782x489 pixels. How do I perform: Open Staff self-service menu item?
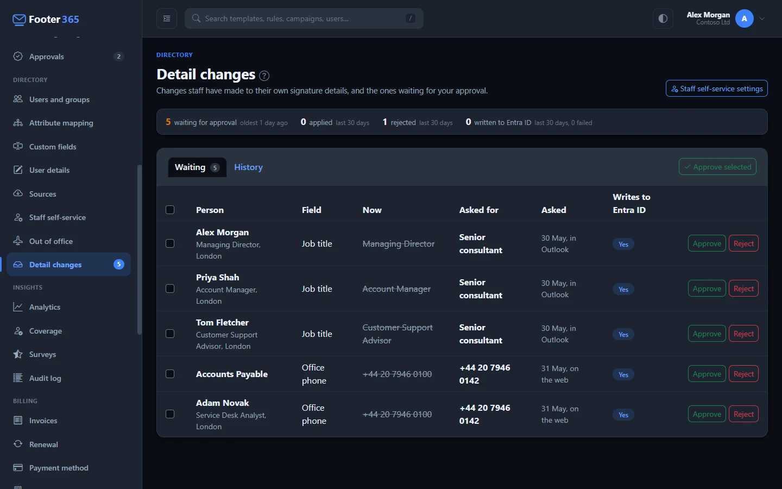pyautogui.click(x=68, y=217)
